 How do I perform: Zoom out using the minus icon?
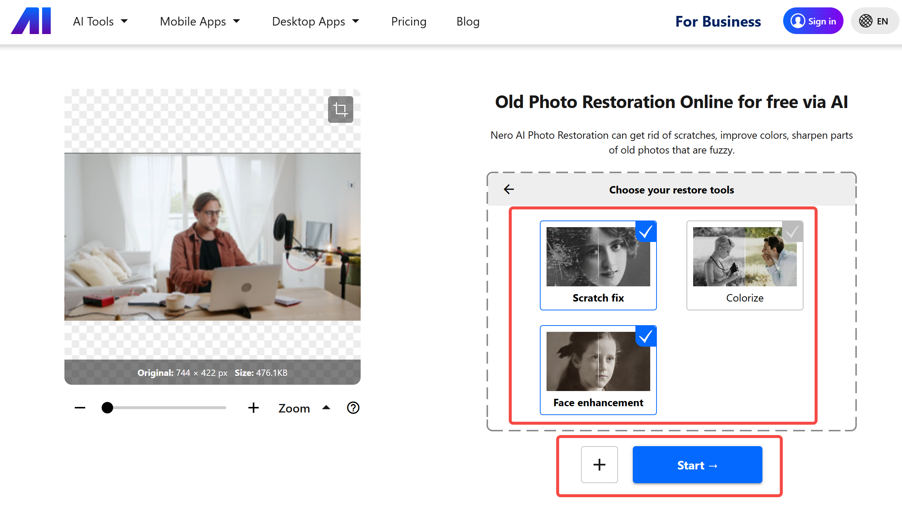(79, 408)
